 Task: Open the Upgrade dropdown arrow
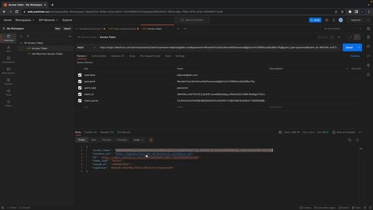click(x=368, y=20)
